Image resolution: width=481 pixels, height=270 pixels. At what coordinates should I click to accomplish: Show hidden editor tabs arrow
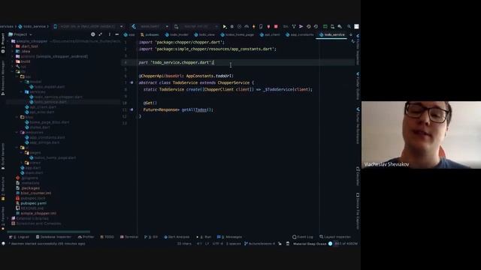[351, 35]
